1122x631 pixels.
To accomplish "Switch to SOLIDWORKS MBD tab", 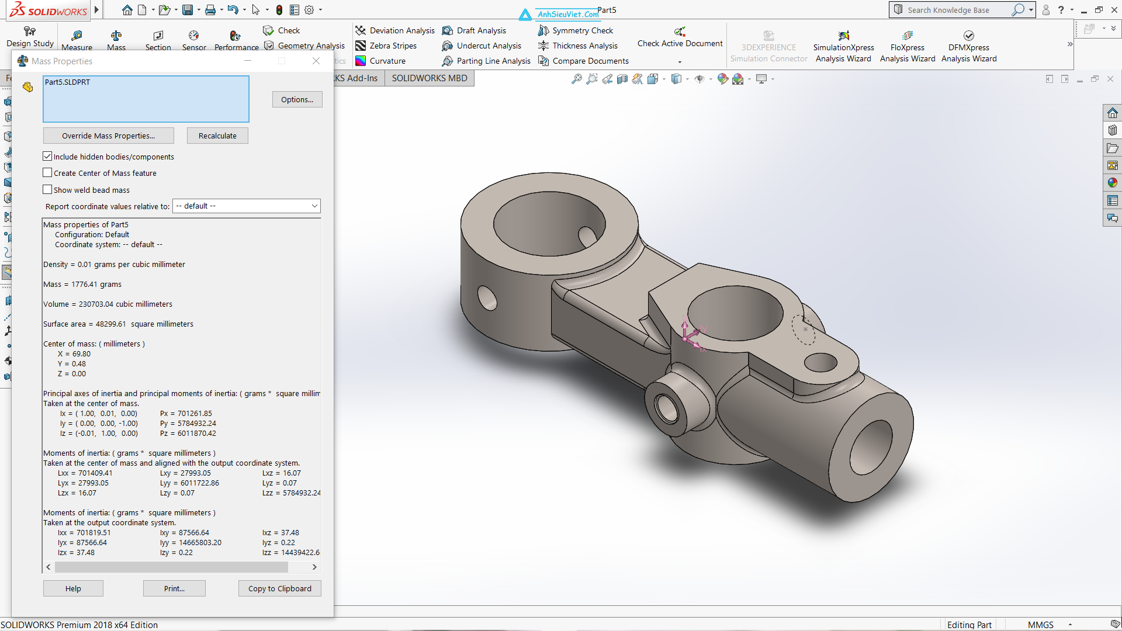I will click(430, 78).
